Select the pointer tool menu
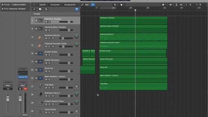The height and width of the screenshot is (117, 208). (116, 5)
